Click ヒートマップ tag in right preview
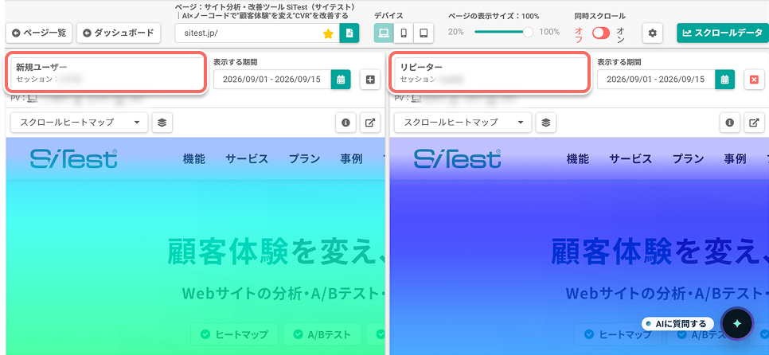Viewport: 769px width, 355px height. tap(618, 334)
